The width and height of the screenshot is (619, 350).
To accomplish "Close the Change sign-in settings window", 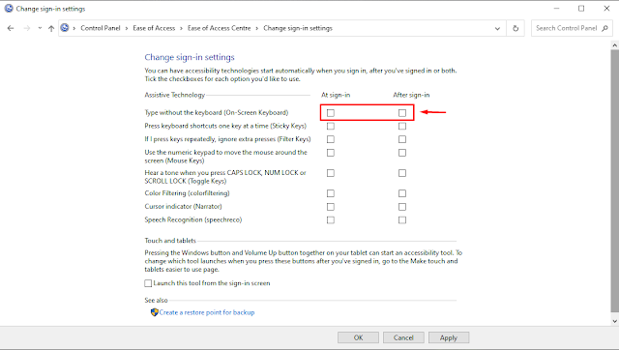I will [606, 9].
